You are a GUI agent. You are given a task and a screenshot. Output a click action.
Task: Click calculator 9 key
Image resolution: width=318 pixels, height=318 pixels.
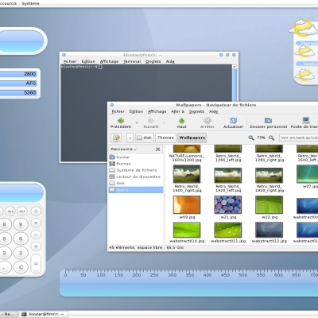click(x=21, y=224)
